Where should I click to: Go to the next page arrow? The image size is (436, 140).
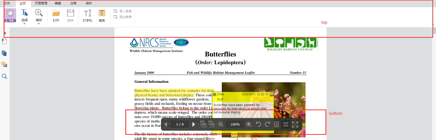point(193,124)
